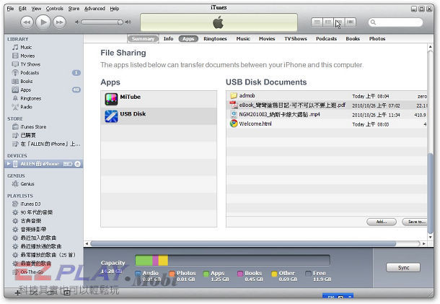Open purchases on ALLEN 的 iPhone
This screenshot has height=304, width=440.
(50, 144)
